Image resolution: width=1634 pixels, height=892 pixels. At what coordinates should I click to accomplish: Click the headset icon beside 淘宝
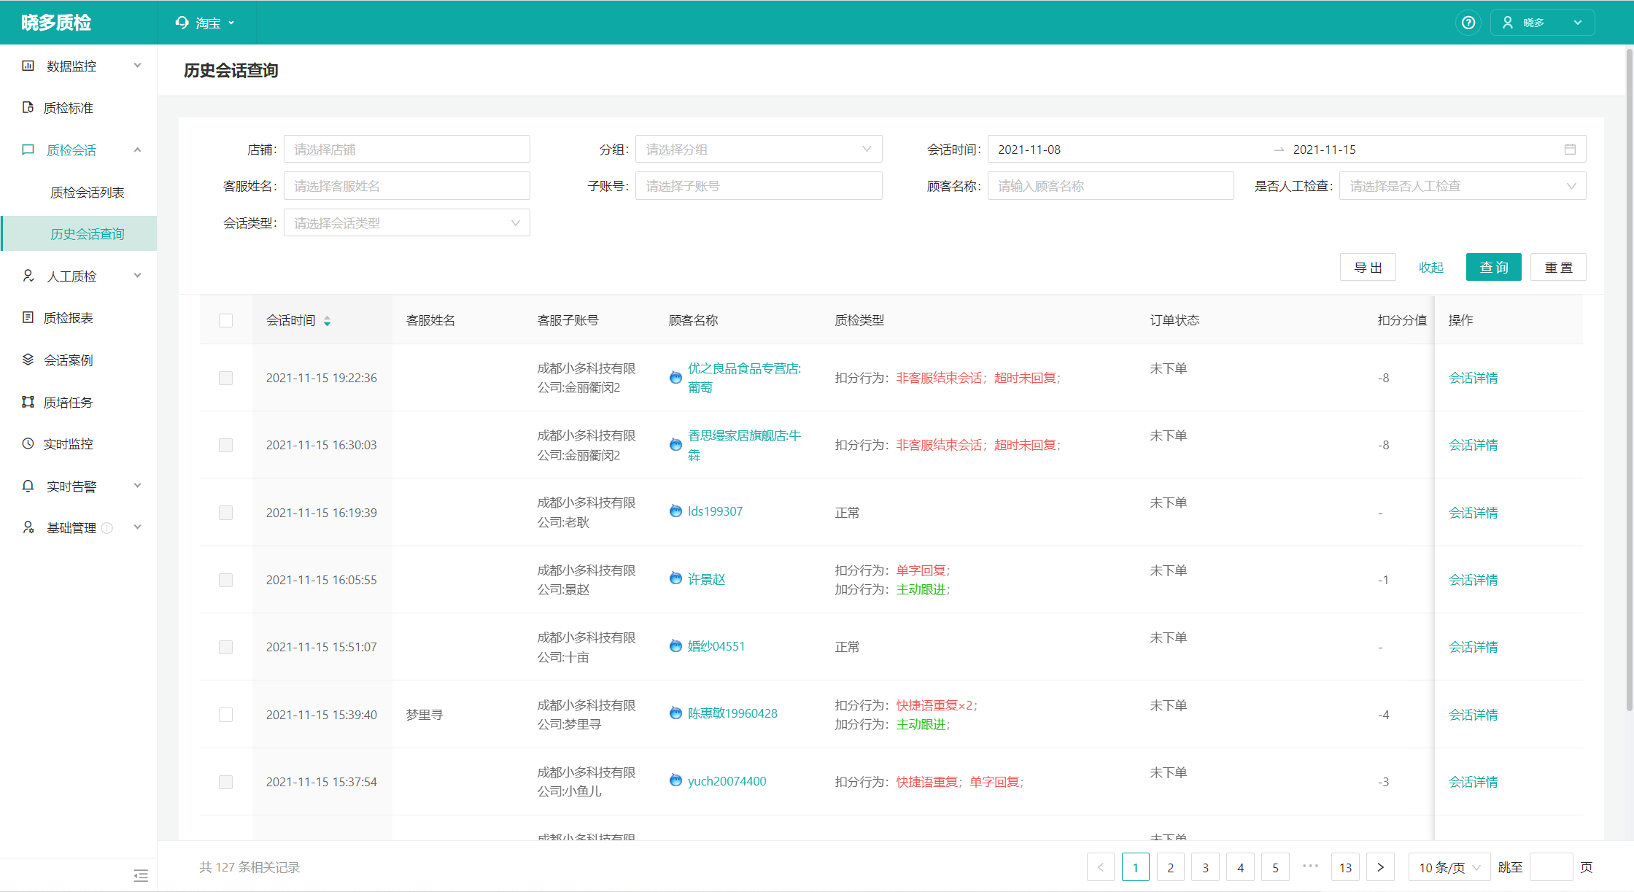click(x=182, y=23)
